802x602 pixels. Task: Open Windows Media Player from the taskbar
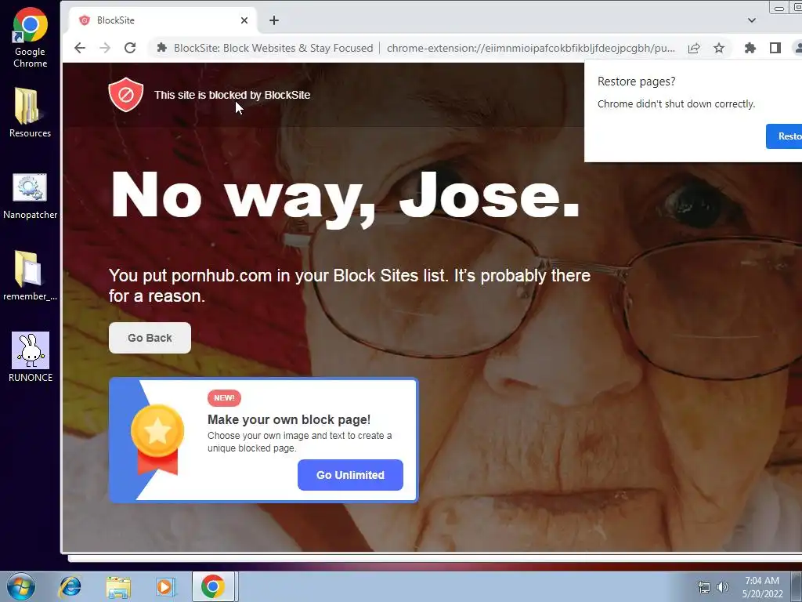point(165,586)
